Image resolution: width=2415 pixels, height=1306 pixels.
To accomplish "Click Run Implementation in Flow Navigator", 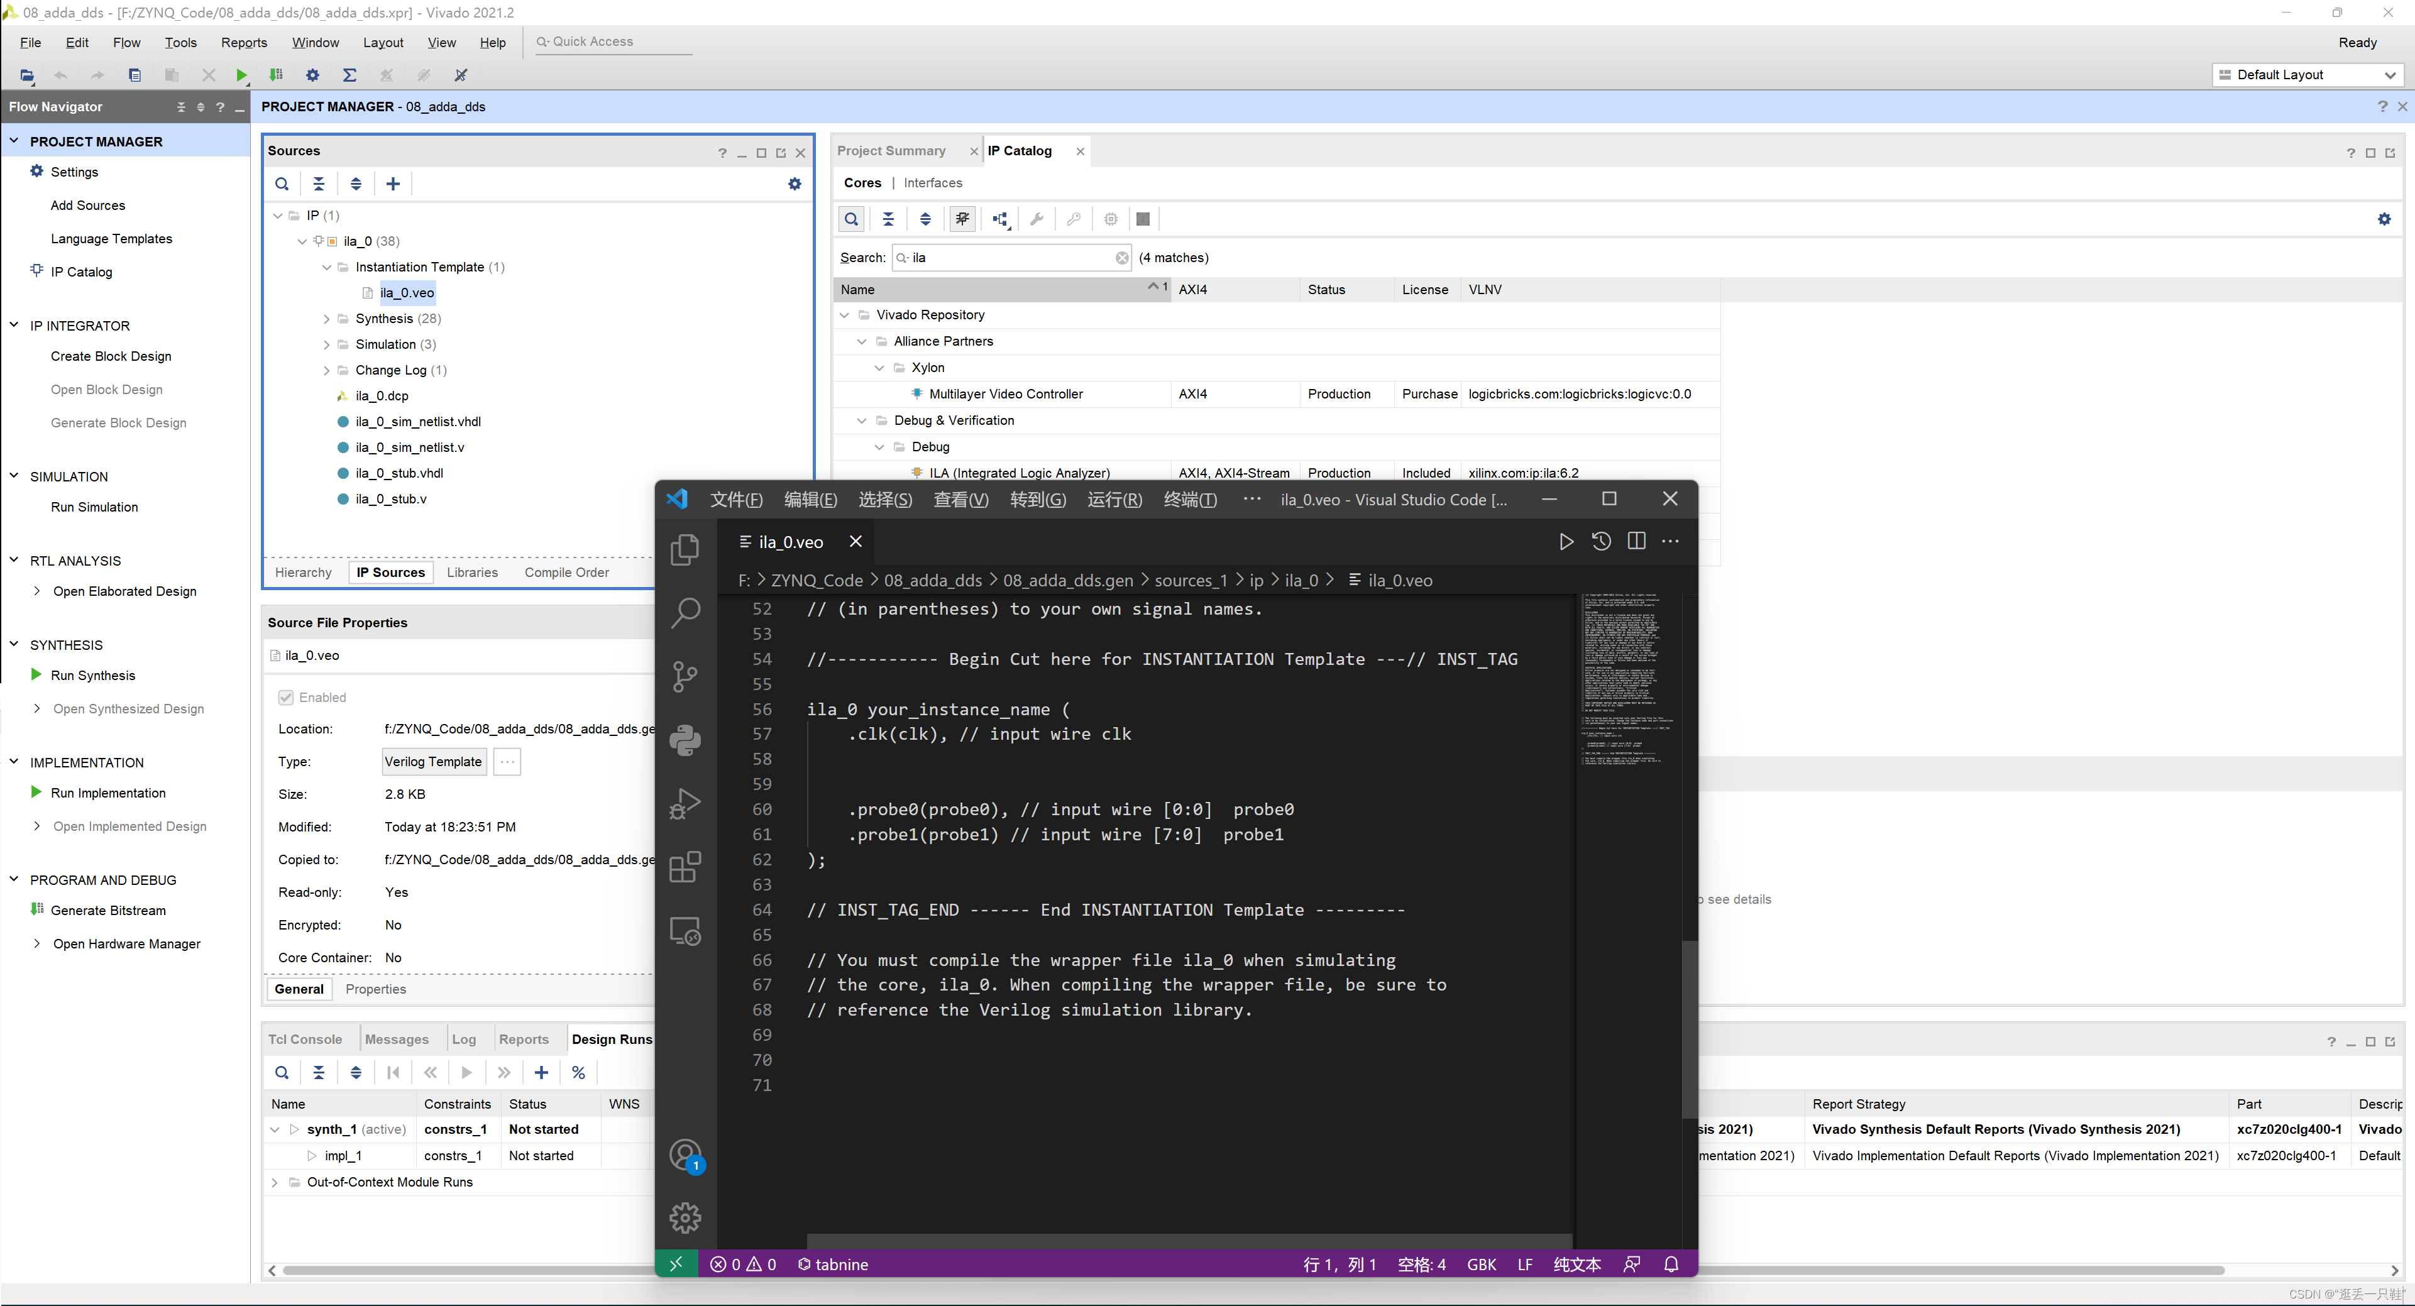I will 108,793.
